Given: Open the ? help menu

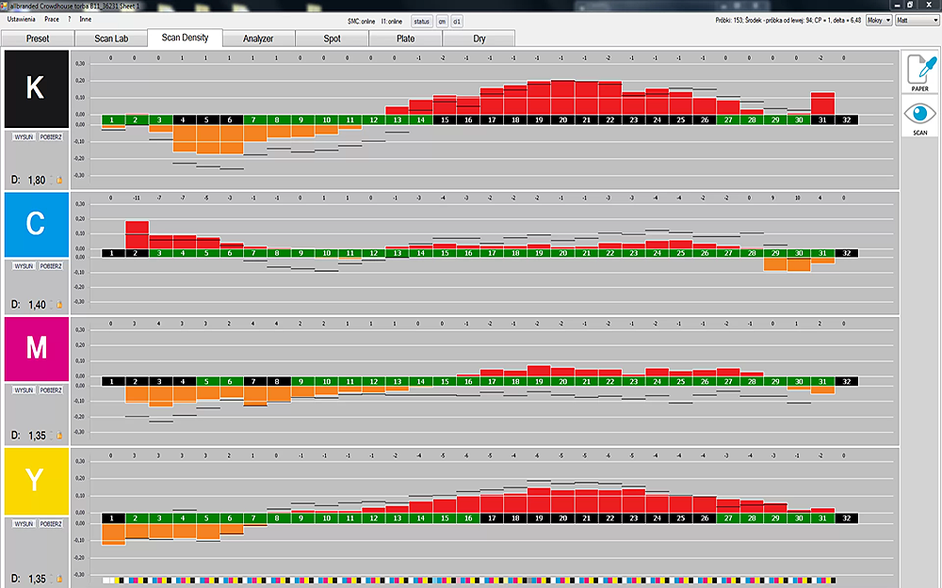Looking at the screenshot, I should pyautogui.click(x=69, y=19).
